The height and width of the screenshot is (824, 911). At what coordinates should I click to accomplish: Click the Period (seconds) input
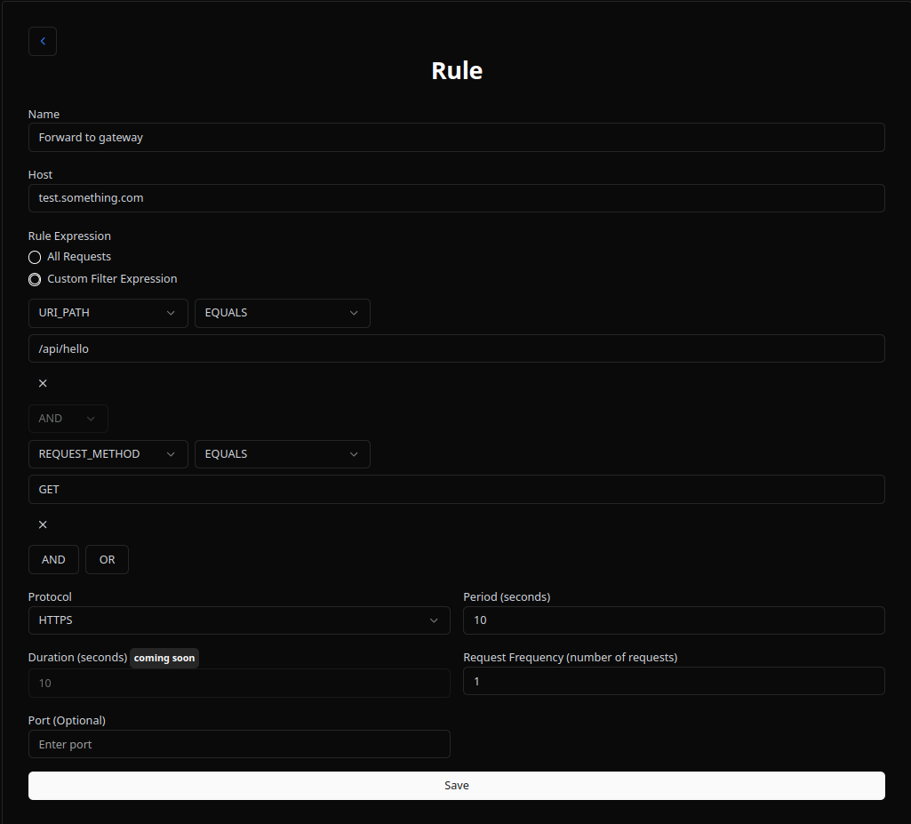click(x=673, y=620)
